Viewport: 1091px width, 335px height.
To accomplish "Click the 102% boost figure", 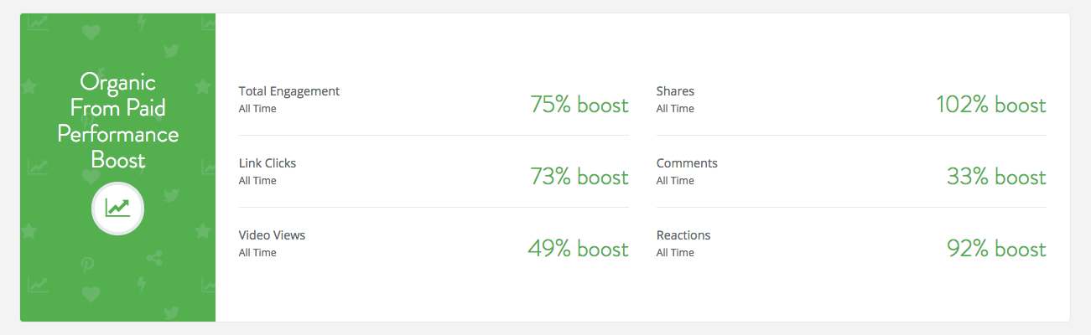I will [x=991, y=105].
